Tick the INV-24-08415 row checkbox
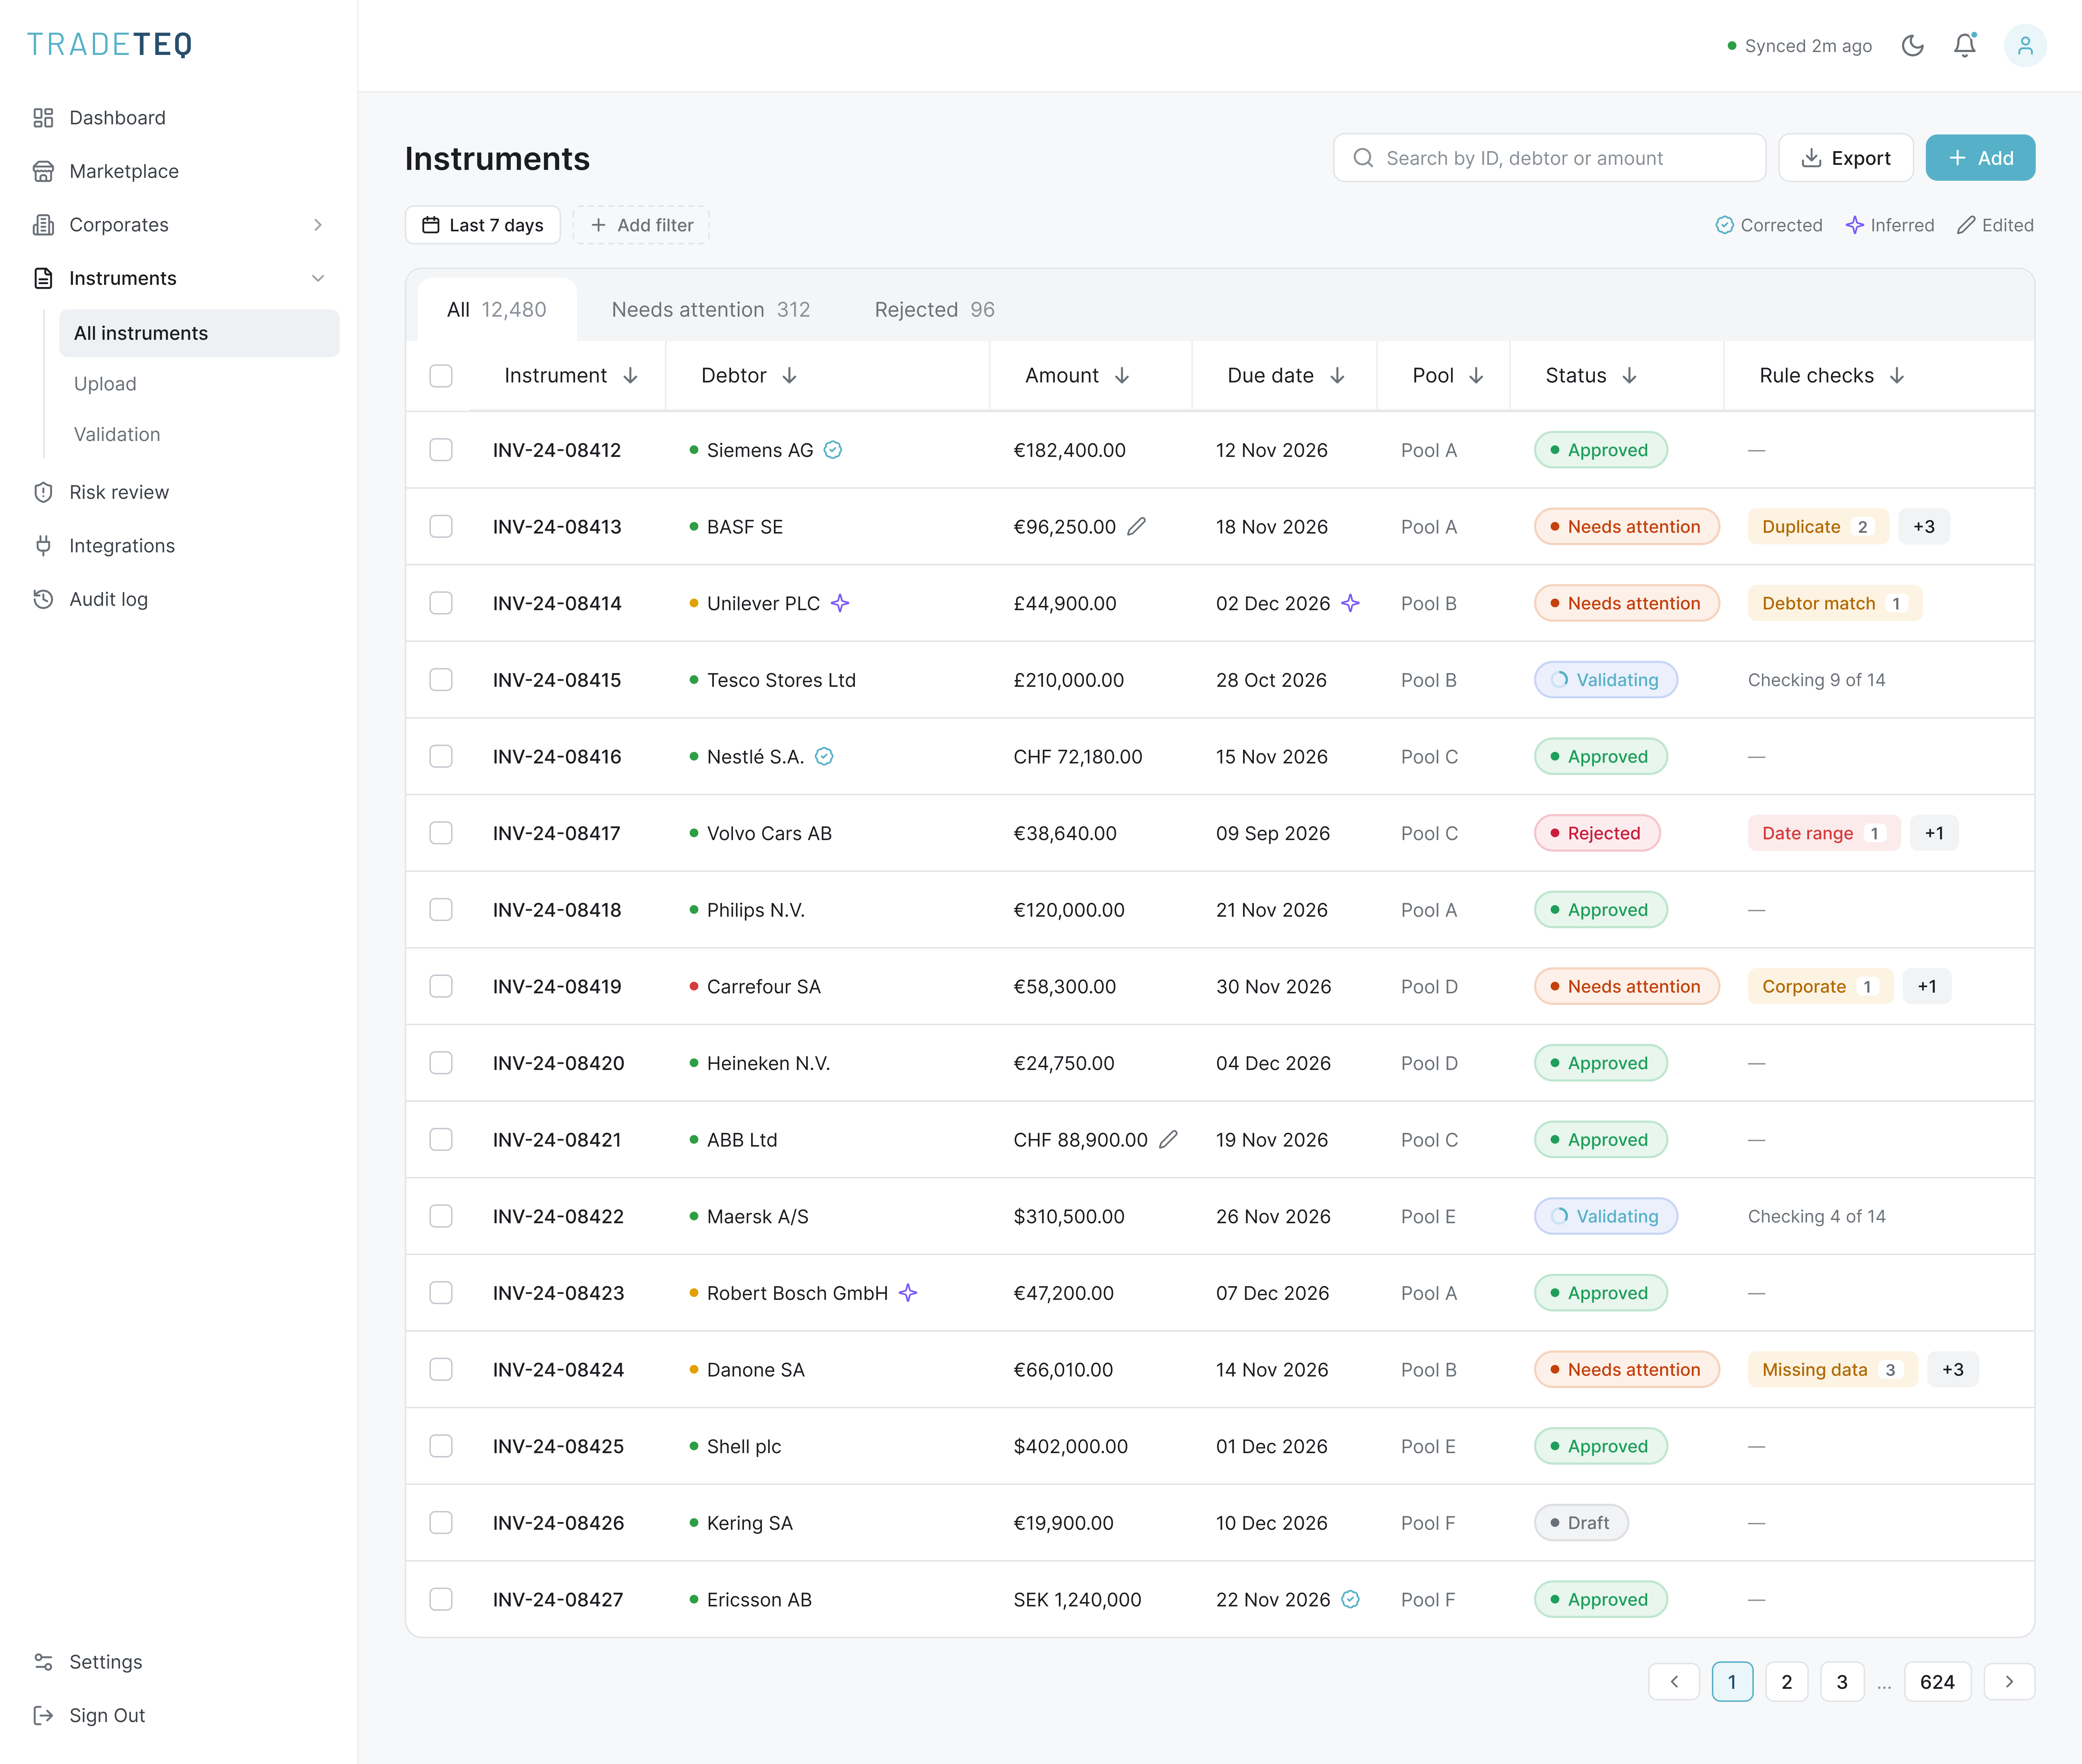This screenshot has height=1764, width=2082. click(441, 680)
